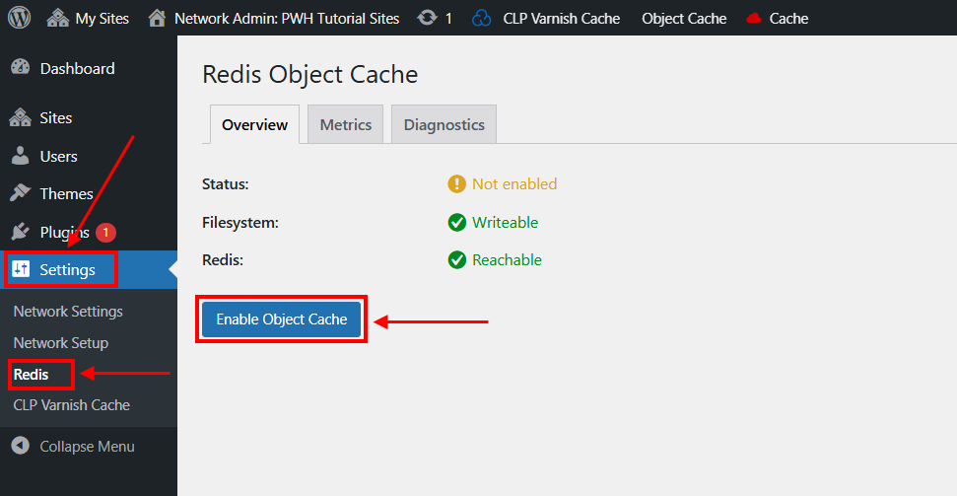Click the Themes brush icon
Viewport: 957px width, 496px height.
coord(20,193)
